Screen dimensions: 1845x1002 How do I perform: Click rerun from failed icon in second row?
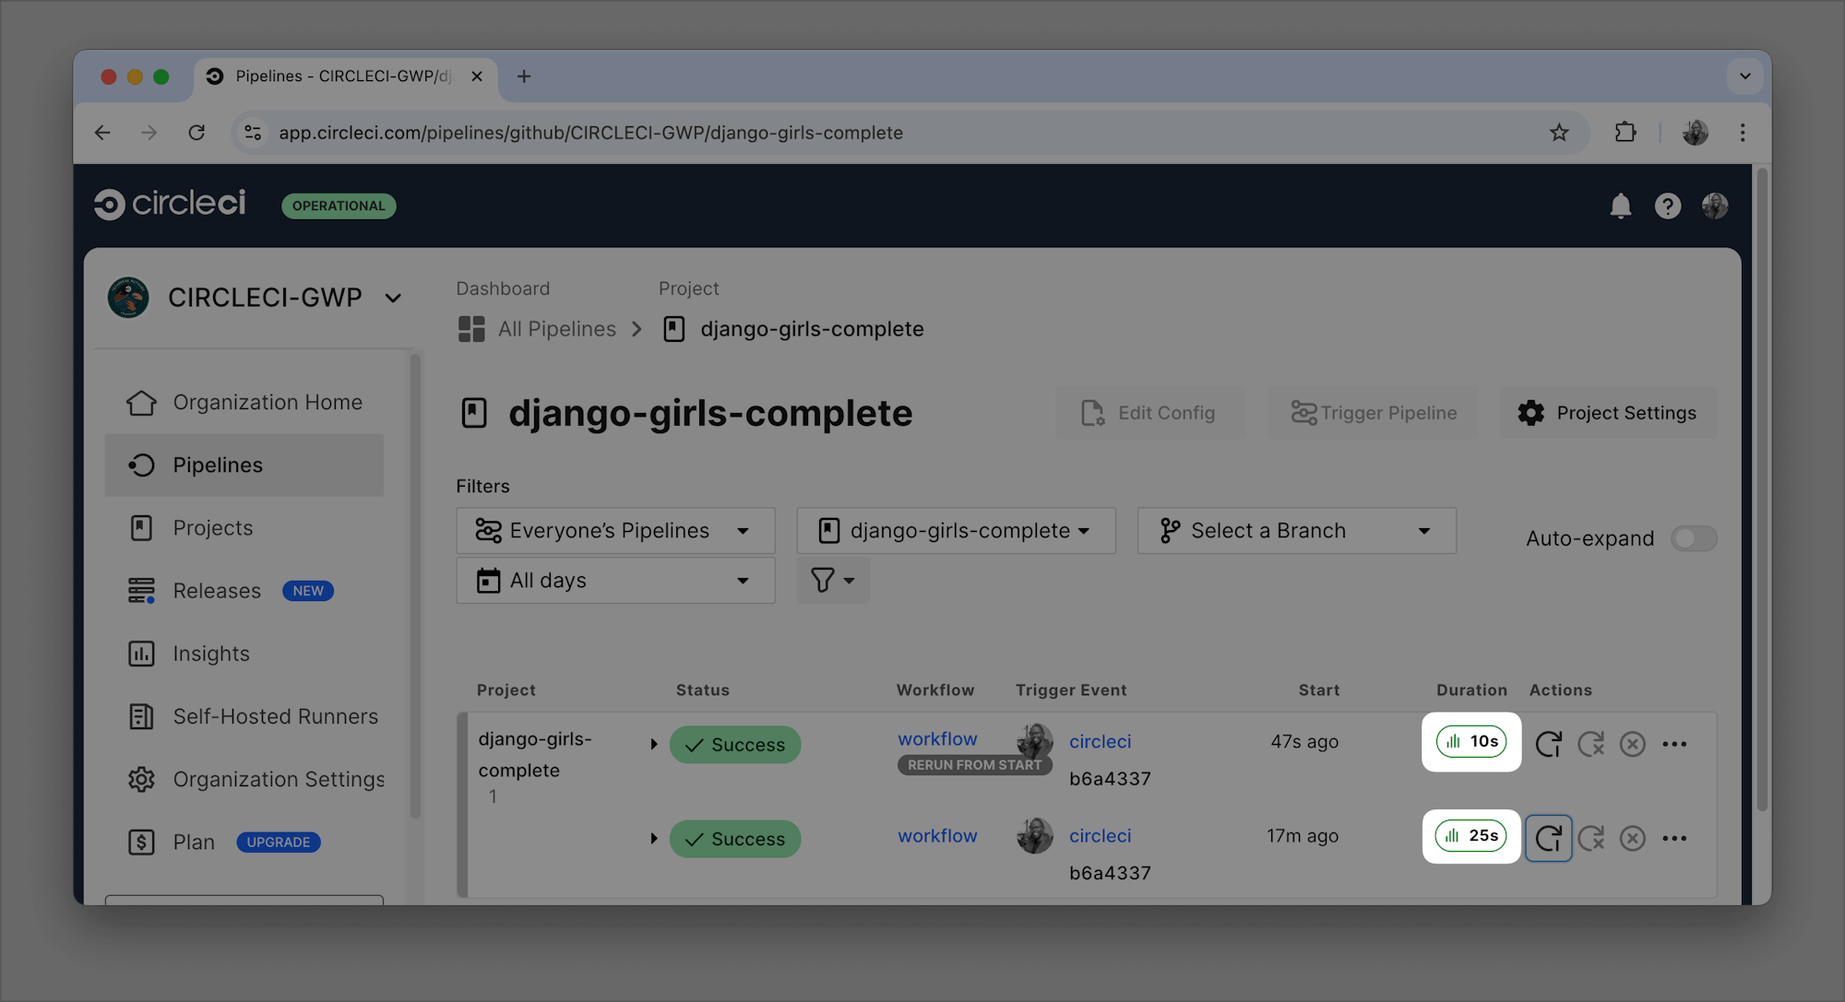tap(1590, 838)
